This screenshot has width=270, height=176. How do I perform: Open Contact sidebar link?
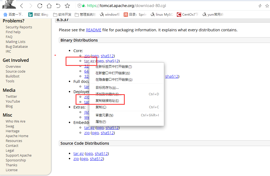click(x=12, y=145)
